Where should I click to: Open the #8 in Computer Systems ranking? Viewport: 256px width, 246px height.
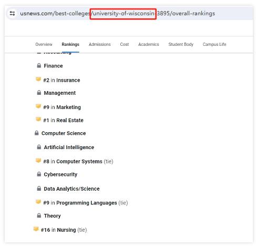click(x=78, y=161)
